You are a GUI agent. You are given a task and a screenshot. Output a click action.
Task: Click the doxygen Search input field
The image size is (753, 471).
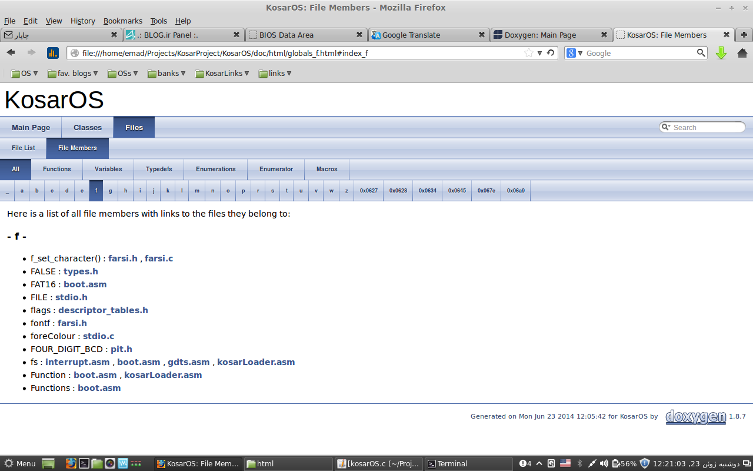point(702,127)
